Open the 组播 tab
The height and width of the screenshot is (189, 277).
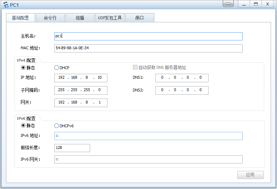tap(80, 18)
